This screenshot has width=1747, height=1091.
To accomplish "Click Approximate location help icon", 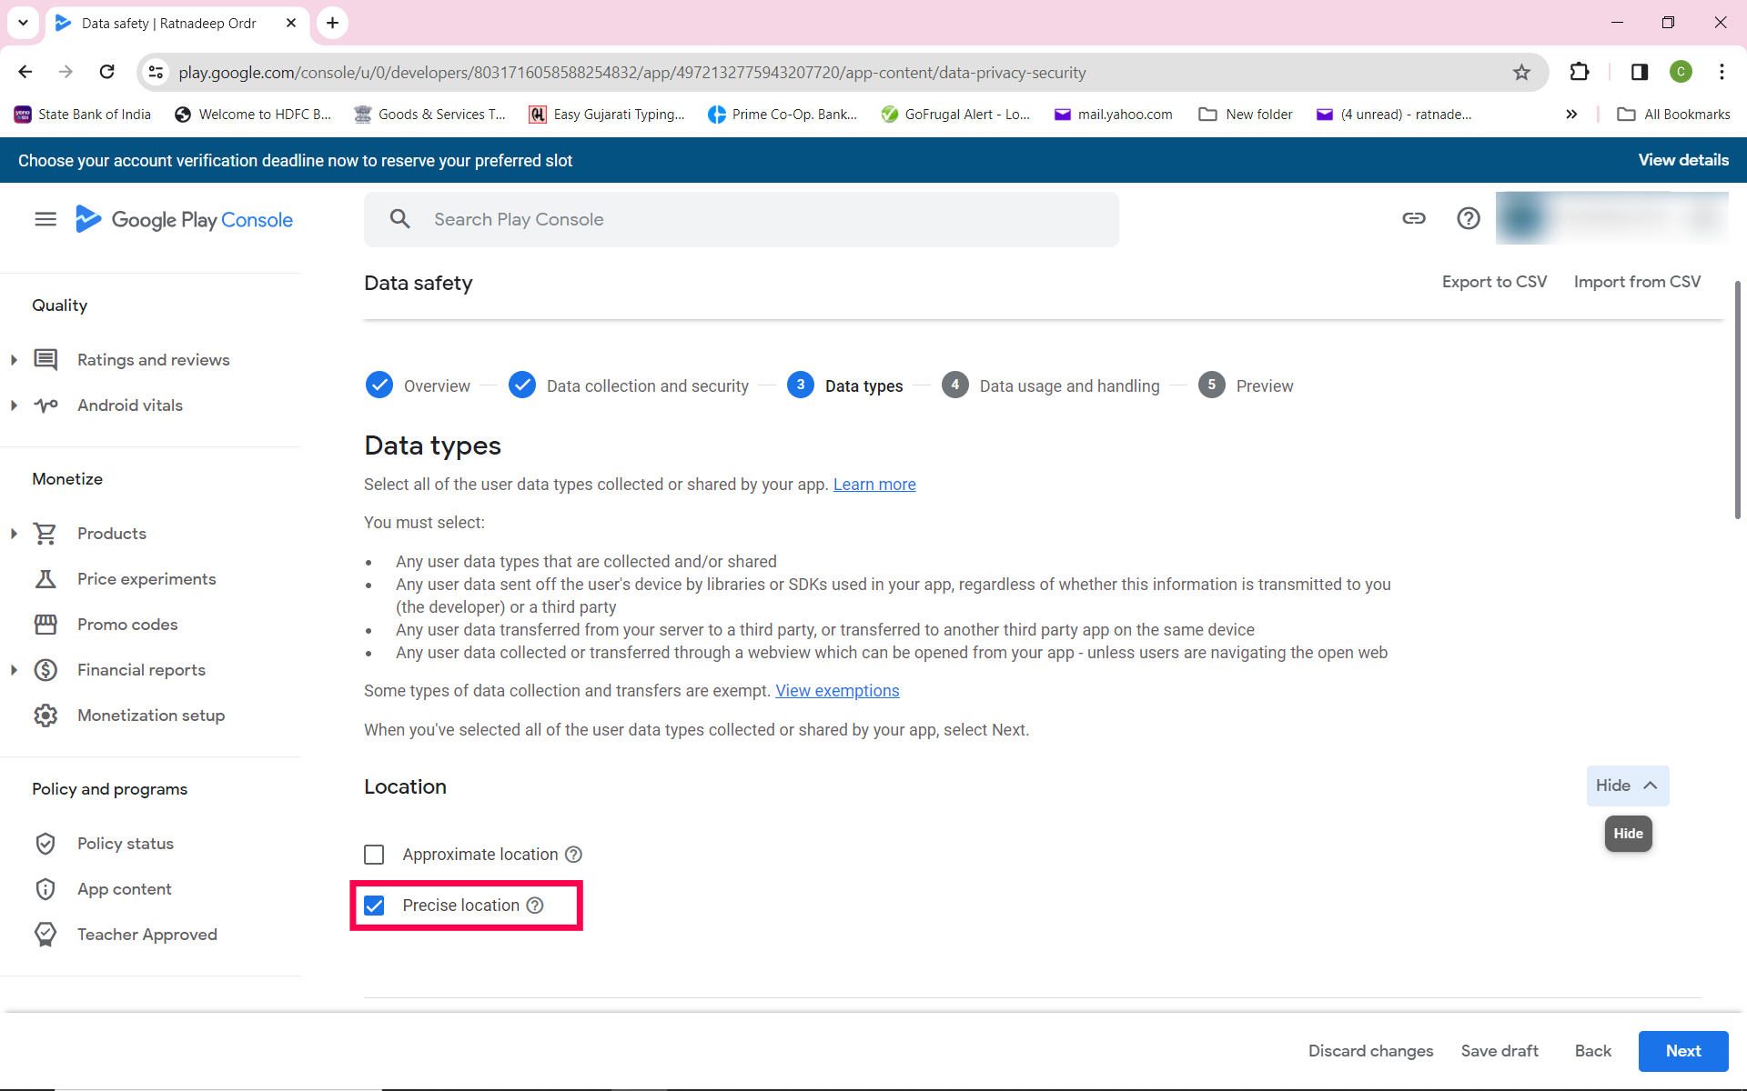I will pyautogui.click(x=573, y=855).
